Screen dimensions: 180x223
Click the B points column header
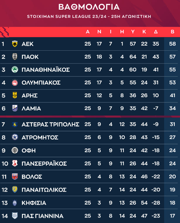[x=172, y=32]
